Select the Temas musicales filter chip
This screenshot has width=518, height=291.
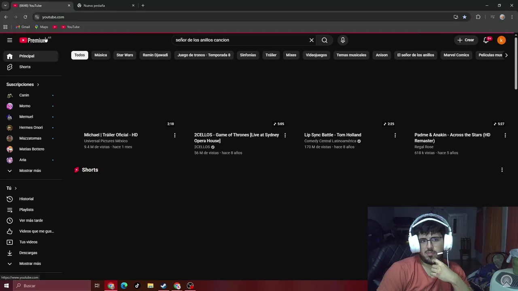351,55
